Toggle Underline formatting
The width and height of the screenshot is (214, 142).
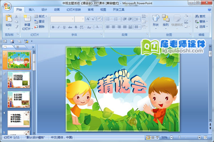pos(63,27)
